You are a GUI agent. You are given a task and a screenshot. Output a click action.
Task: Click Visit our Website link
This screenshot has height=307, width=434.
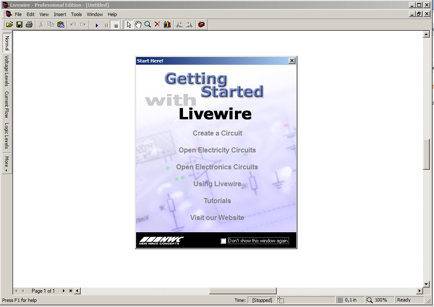[217, 217]
